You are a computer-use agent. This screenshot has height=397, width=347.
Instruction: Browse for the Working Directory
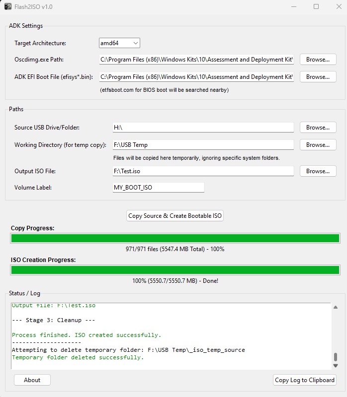tap(318, 145)
